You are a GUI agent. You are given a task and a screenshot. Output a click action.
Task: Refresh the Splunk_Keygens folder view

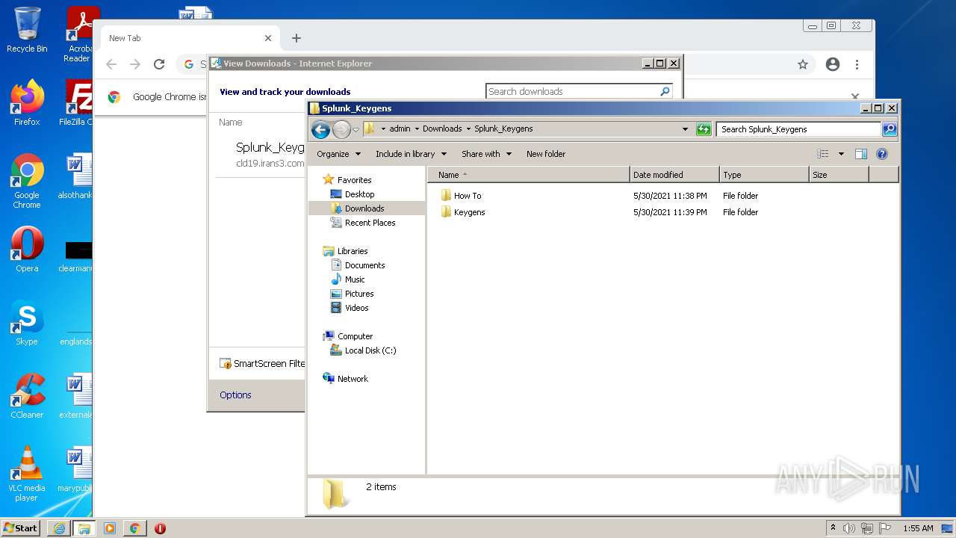point(703,129)
